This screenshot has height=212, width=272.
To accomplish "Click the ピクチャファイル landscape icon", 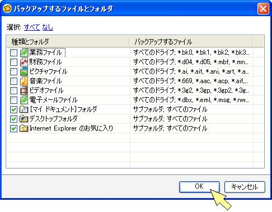I will pos(24,71).
